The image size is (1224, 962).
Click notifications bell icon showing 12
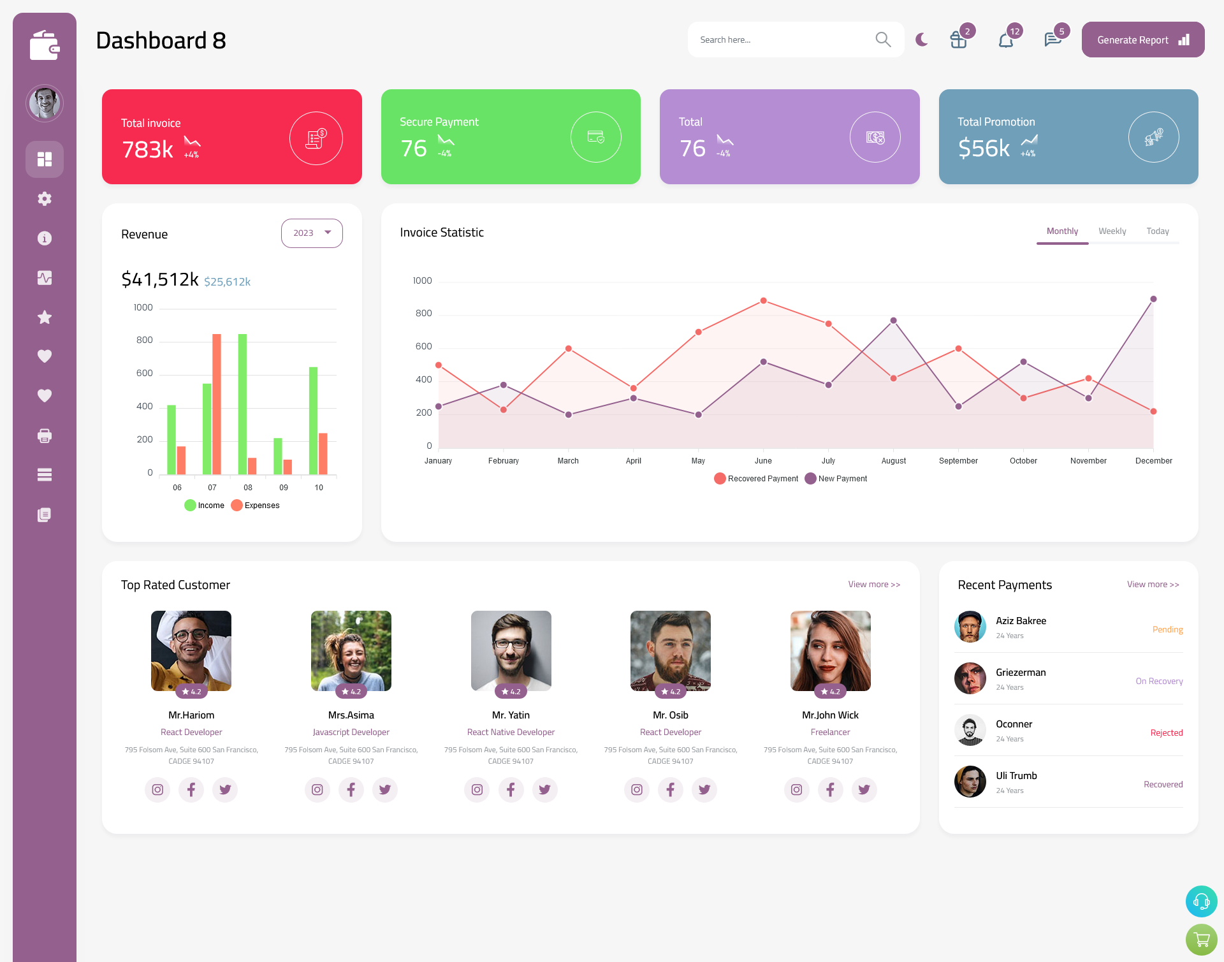click(x=1005, y=41)
